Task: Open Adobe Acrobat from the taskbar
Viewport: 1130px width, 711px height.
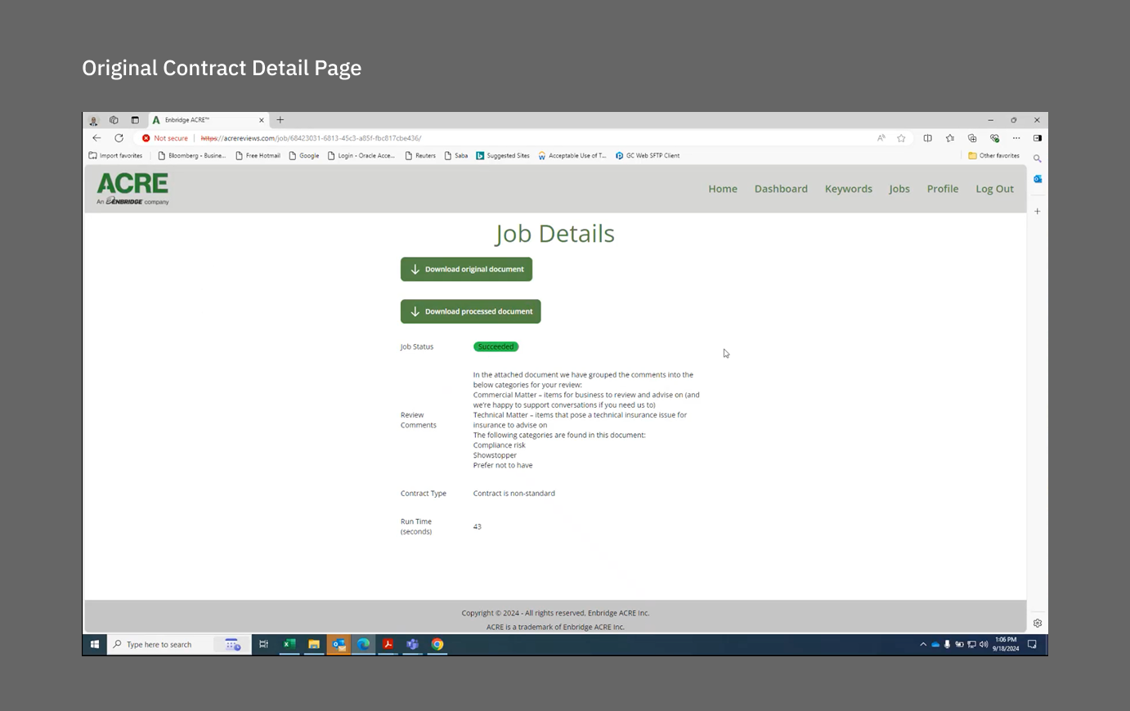Action: [x=388, y=644]
